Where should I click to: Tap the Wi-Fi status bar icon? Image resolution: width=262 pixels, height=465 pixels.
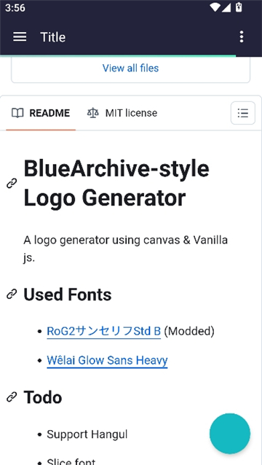215,7
